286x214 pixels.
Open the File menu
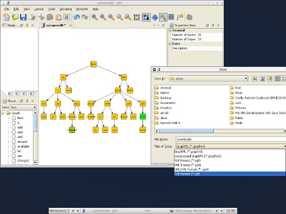[x=7, y=9]
